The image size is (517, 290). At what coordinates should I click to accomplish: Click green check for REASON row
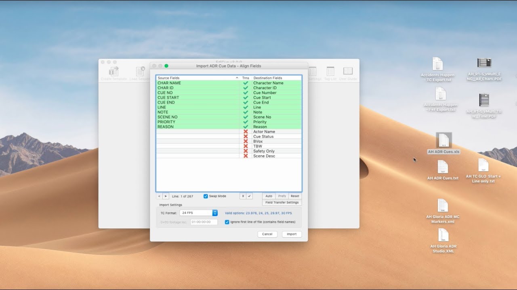246,127
